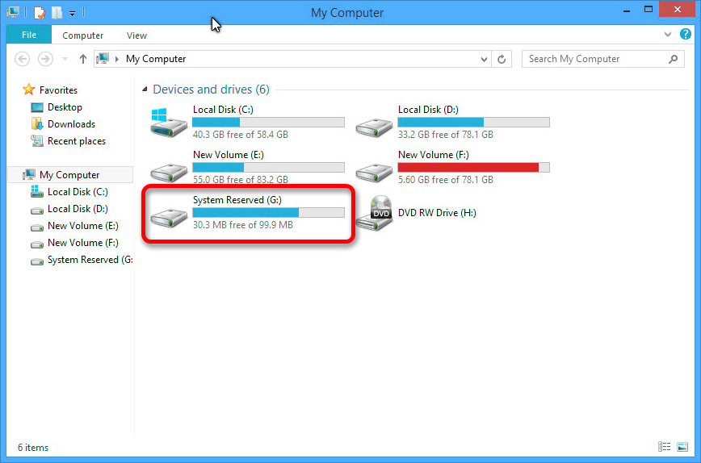Click the New Volume (E:) label in main pane

click(228, 155)
